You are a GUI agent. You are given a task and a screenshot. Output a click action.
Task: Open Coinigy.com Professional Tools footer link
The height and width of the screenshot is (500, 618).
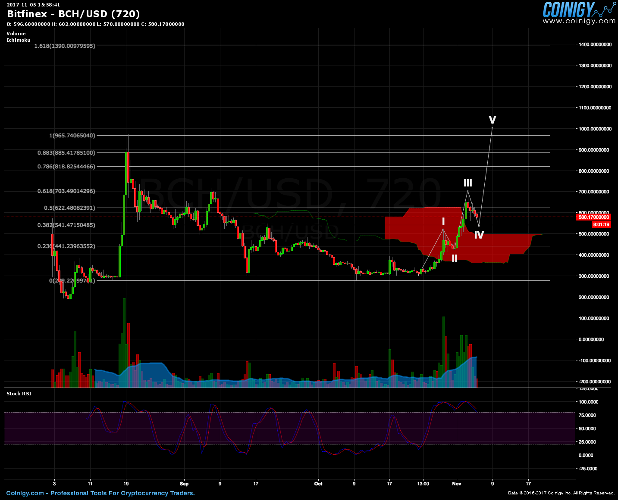[x=100, y=493]
